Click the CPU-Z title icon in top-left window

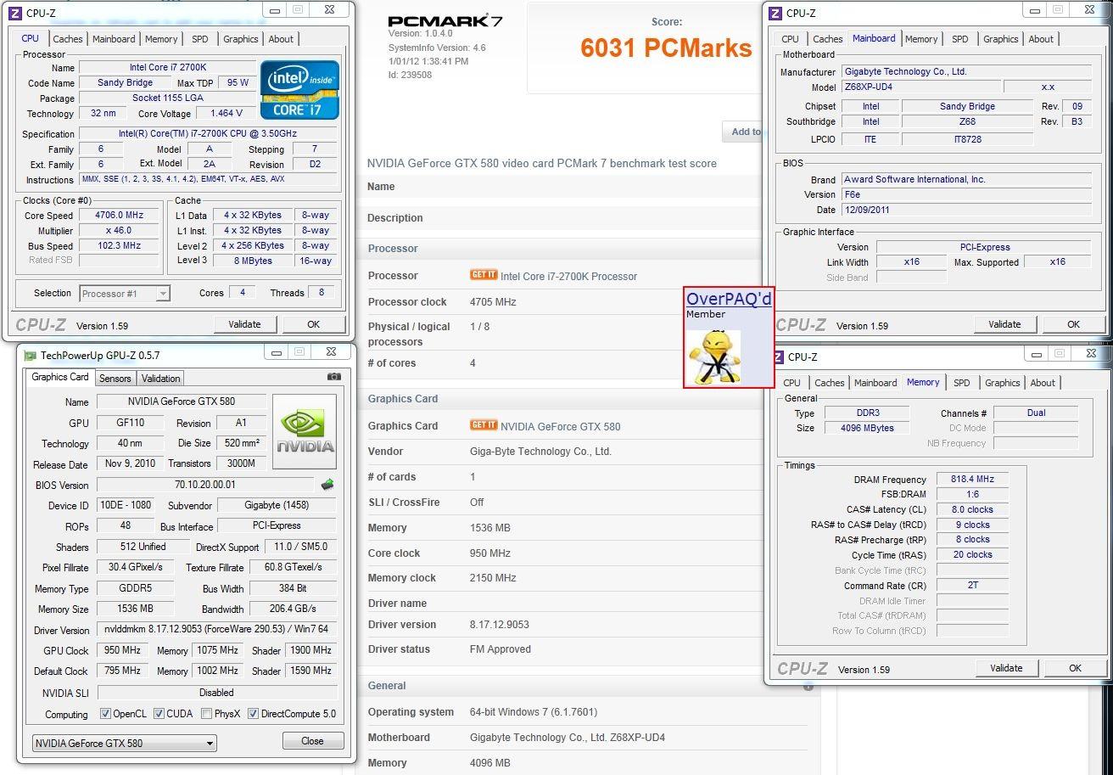[x=14, y=13]
